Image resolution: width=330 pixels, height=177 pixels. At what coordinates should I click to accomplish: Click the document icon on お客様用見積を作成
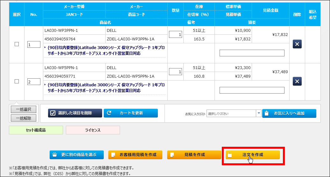click(x=113, y=155)
